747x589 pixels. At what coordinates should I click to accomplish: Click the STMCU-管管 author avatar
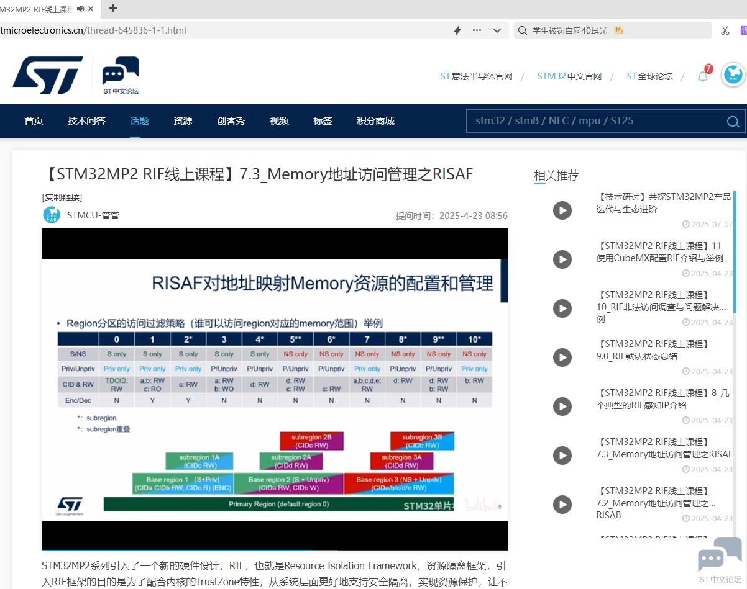(52, 215)
